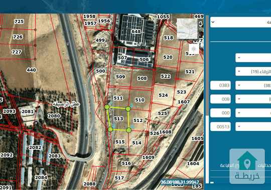Click the green vertex marker number 4
Viewport: 271px width, 190px height.
[128, 130]
